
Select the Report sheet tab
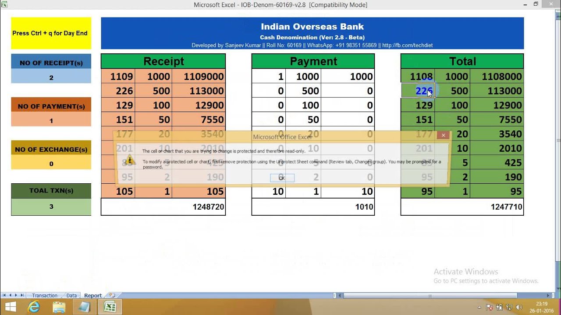(93, 296)
